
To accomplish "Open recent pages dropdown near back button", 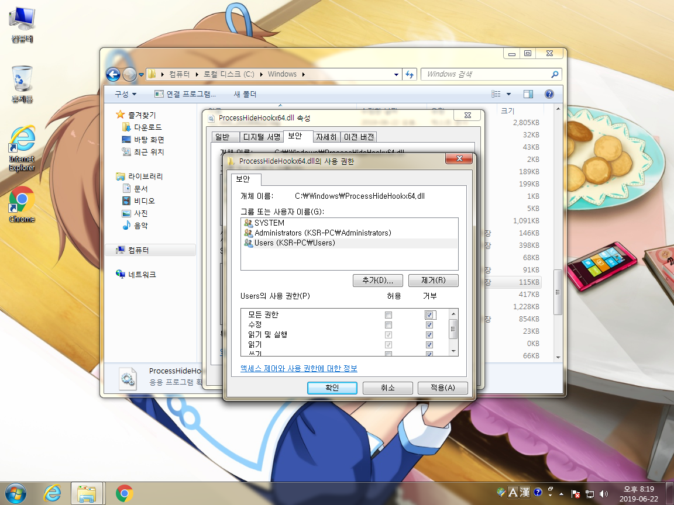I will (141, 75).
